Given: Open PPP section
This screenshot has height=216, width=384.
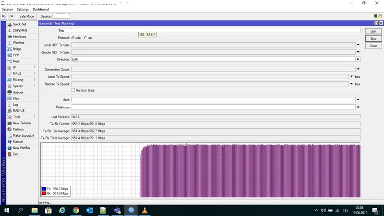Looking at the screenshot, I should [16, 55].
